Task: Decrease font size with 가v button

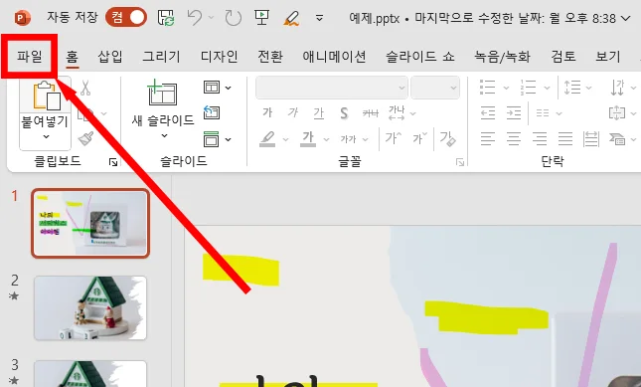Action: [x=419, y=138]
